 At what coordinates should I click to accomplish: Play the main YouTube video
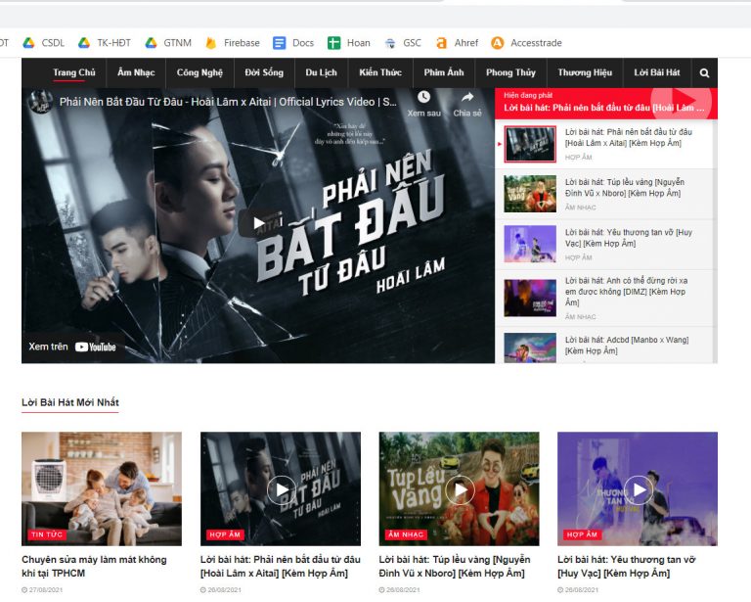pos(258,223)
